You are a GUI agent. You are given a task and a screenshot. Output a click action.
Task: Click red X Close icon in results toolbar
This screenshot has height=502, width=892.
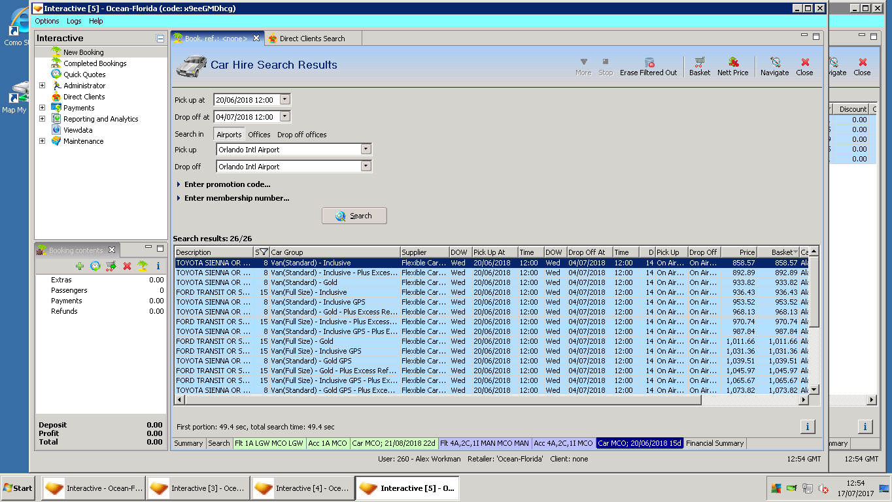804,62
